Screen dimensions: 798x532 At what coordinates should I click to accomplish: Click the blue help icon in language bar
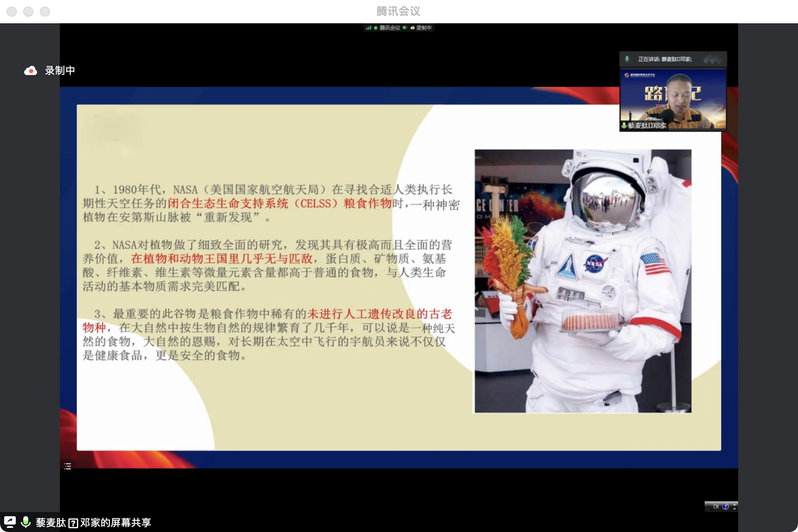pos(726,507)
